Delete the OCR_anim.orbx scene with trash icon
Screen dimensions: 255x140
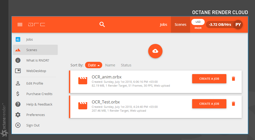point(233,79)
